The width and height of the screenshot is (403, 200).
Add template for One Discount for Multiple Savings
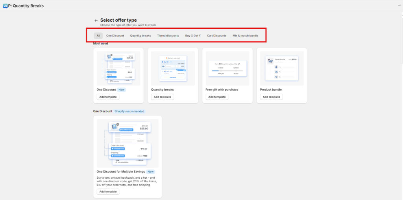click(x=107, y=191)
